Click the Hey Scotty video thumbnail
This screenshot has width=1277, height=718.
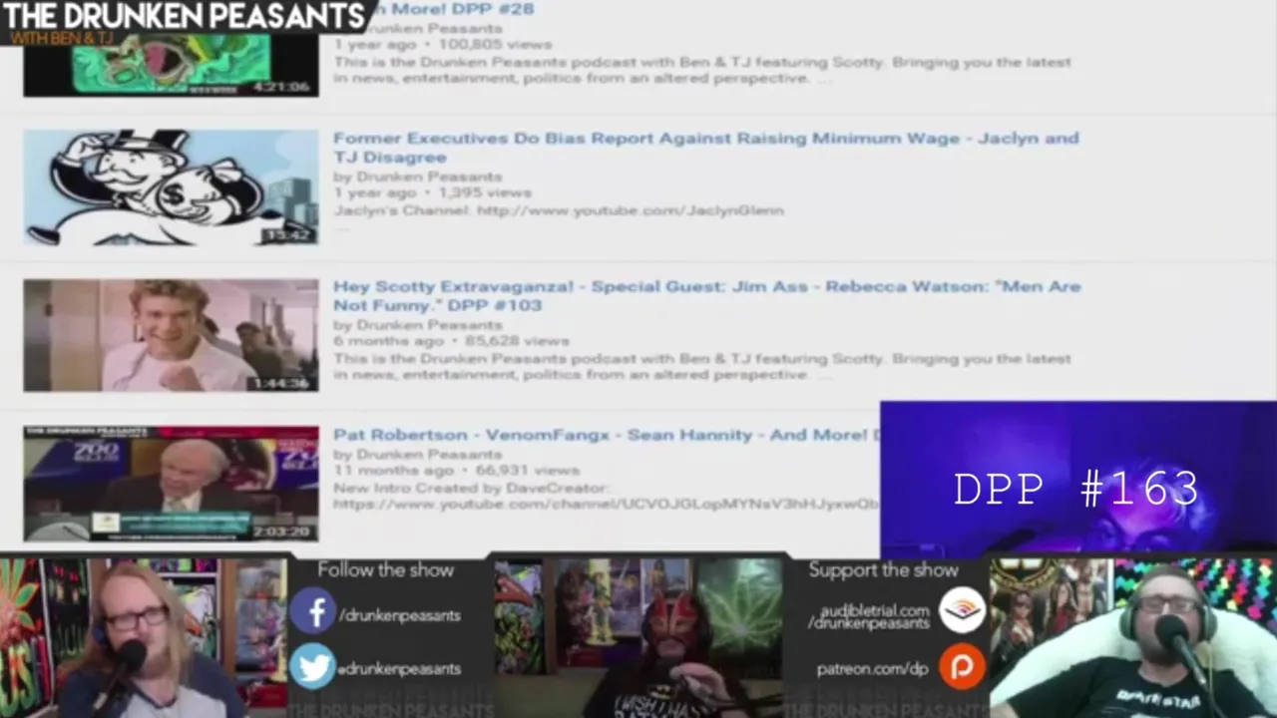(171, 335)
